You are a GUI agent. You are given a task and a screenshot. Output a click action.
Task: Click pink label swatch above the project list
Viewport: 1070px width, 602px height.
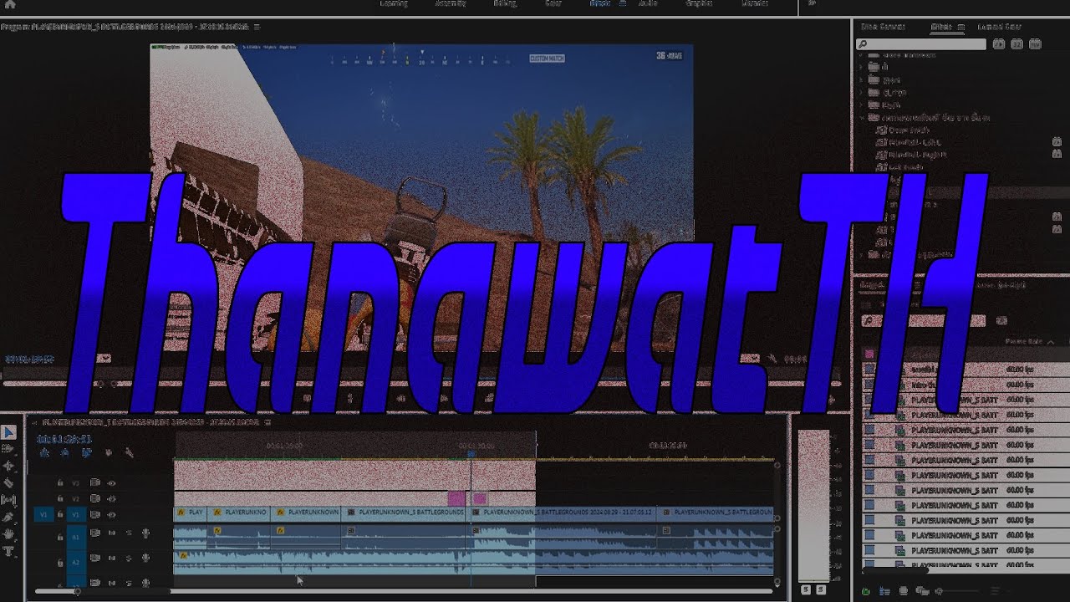[x=869, y=355]
